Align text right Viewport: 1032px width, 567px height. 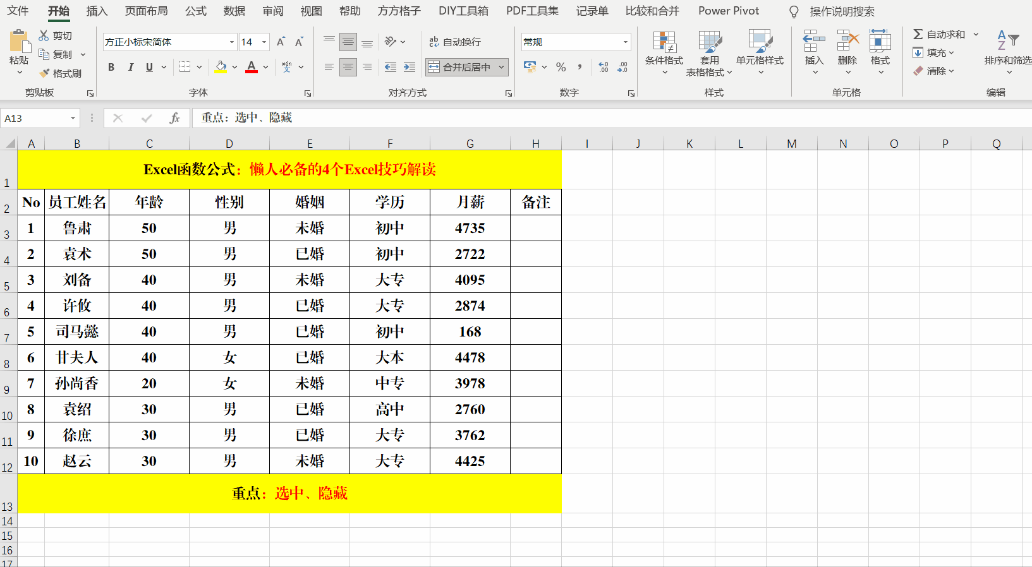[367, 67]
